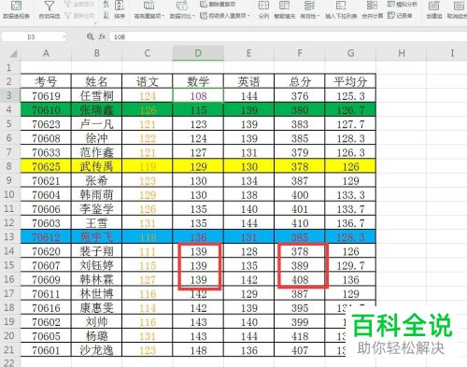Click the 数学 header cell

pyautogui.click(x=198, y=81)
